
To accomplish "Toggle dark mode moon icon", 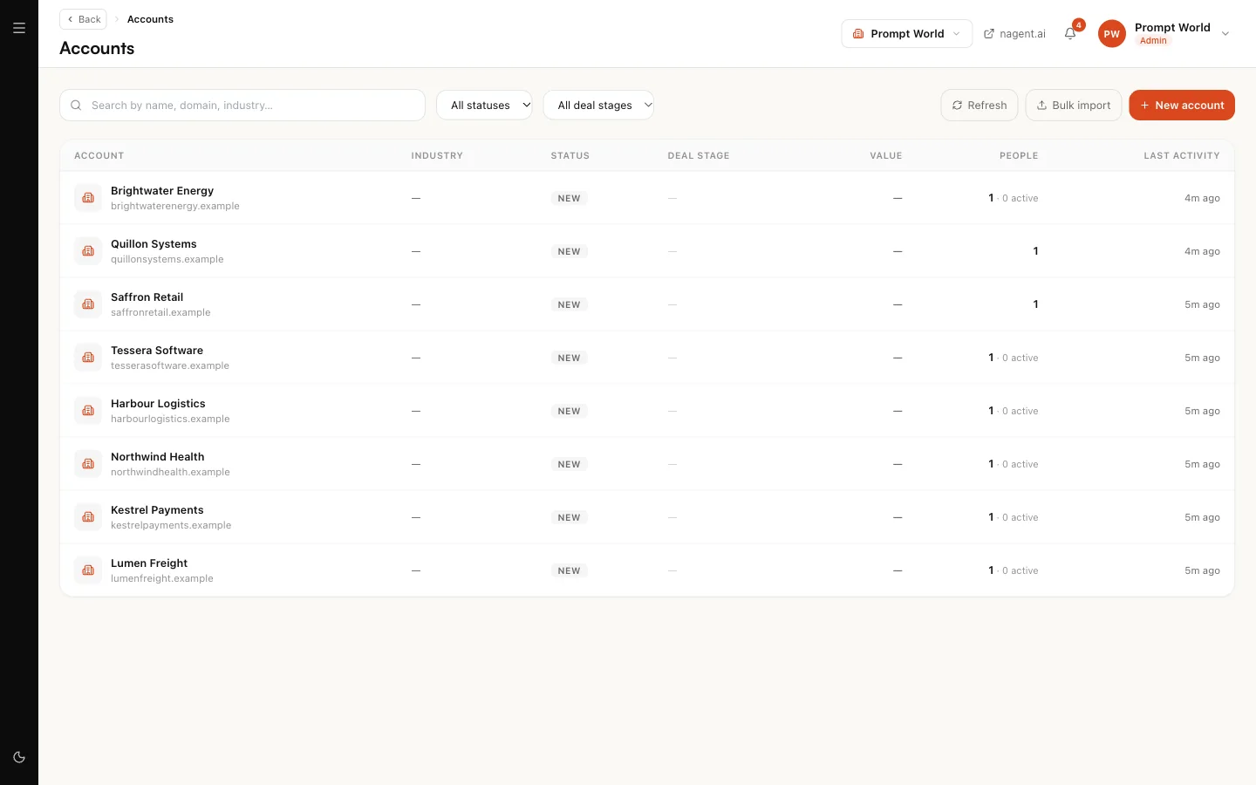I will coord(19,757).
